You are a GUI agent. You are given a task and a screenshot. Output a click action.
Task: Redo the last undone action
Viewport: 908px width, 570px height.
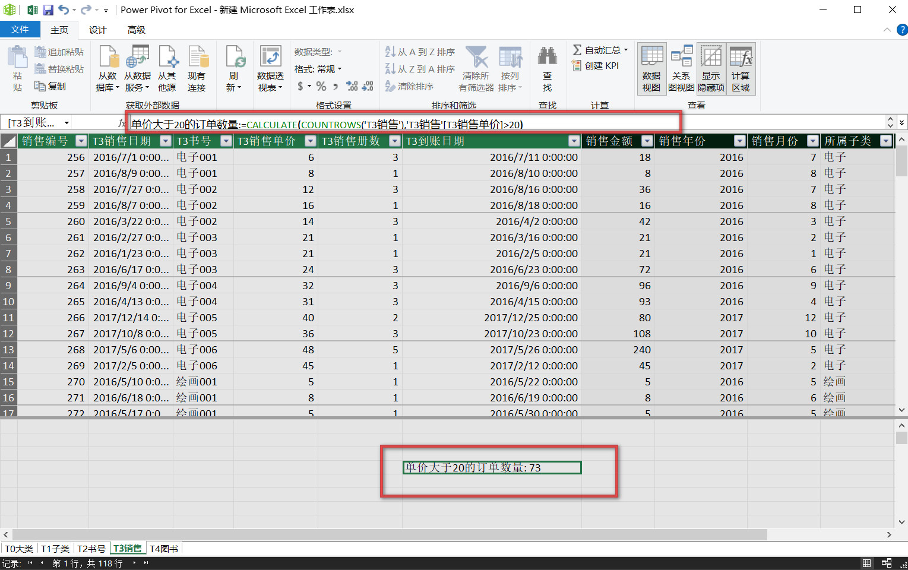pos(86,9)
